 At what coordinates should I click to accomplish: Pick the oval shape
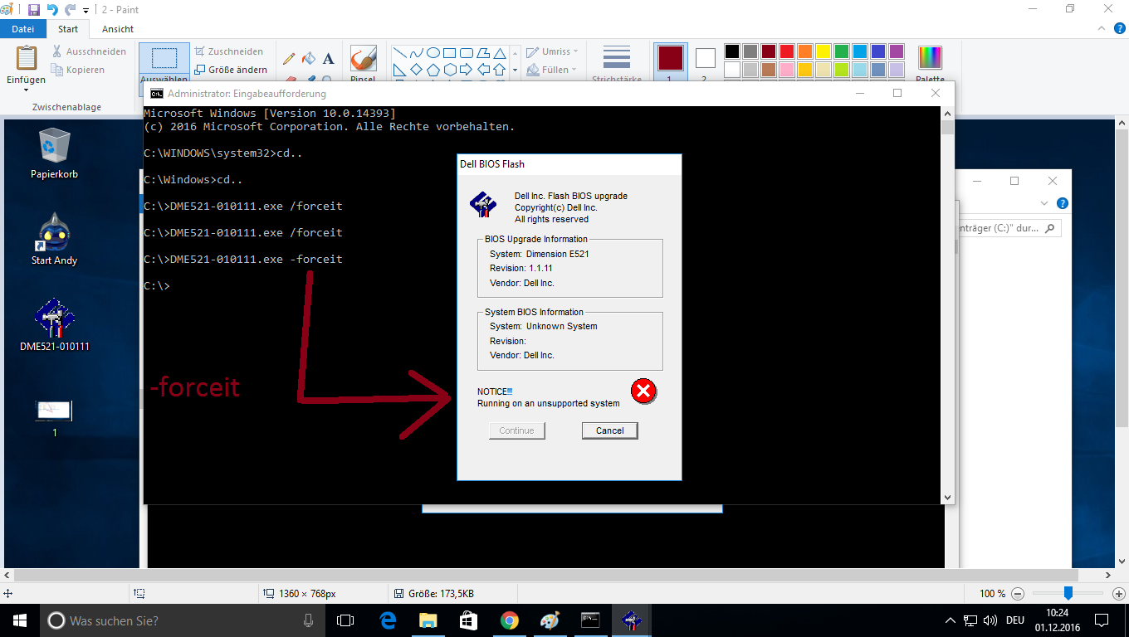tap(433, 51)
